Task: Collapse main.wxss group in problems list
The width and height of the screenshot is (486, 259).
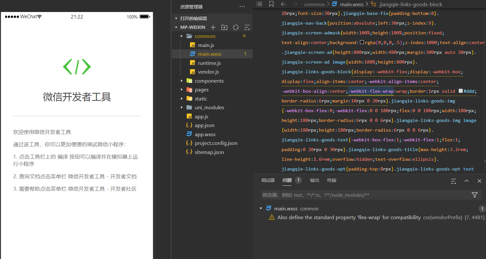Action: click(x=261, y=208)
